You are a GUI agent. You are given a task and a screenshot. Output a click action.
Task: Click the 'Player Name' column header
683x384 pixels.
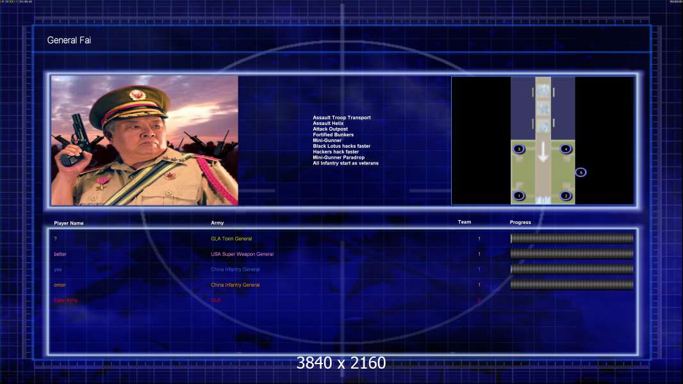point(69,223)
